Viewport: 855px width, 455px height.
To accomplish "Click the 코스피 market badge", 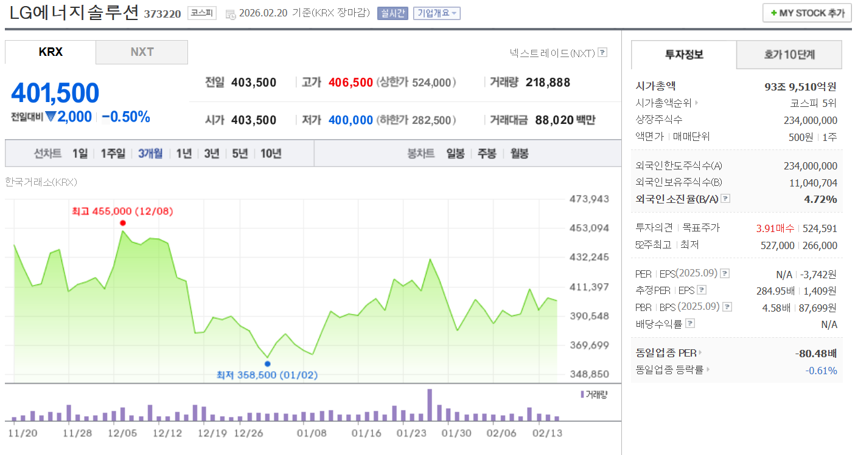I will pos(201,13).
